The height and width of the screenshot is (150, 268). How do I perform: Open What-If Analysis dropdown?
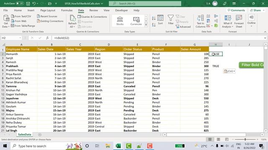[x=227, y=21]
